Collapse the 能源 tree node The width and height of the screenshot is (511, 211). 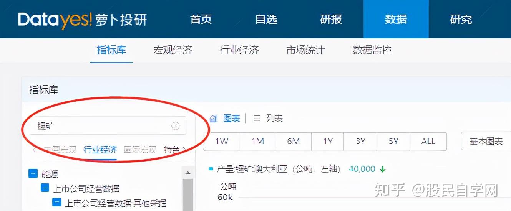click(x=33, y=174)
